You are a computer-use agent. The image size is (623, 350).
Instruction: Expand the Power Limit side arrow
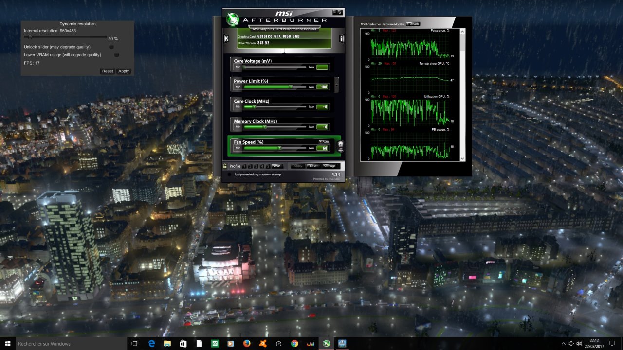coord(336,85)
